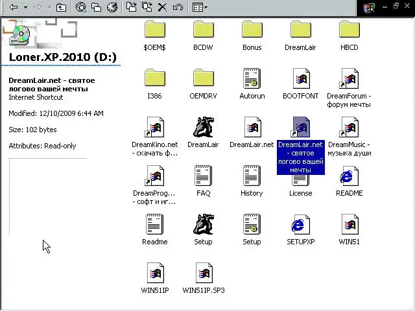Go back with the Back arrow

pyautogui.click(x=14, y=7)
